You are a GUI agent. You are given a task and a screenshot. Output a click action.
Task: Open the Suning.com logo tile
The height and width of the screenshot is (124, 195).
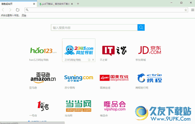(79, 78)
